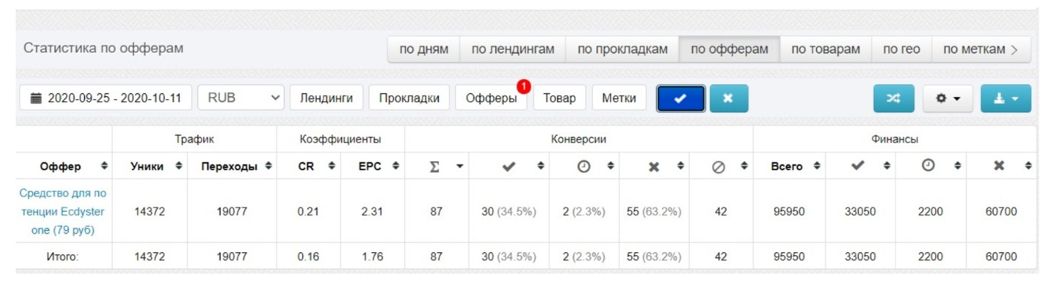Click the Офферы filter button
This screenshot has height=295, width=1053.
pyautogui.click(x=491, y=98)
